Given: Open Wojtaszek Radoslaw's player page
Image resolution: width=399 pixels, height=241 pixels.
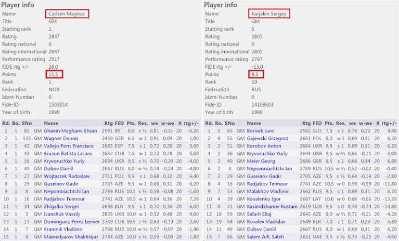Looking at the screenshot, I should [x=66, y=177].
